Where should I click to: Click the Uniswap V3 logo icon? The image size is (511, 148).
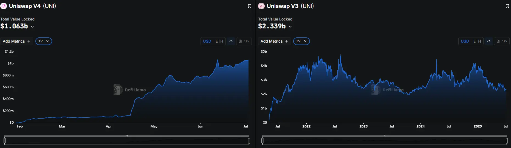[x=261, y=6]
